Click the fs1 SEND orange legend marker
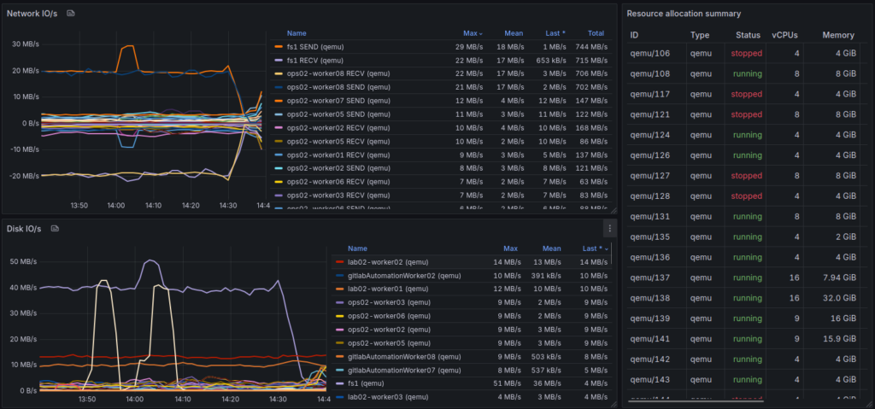 277,46
